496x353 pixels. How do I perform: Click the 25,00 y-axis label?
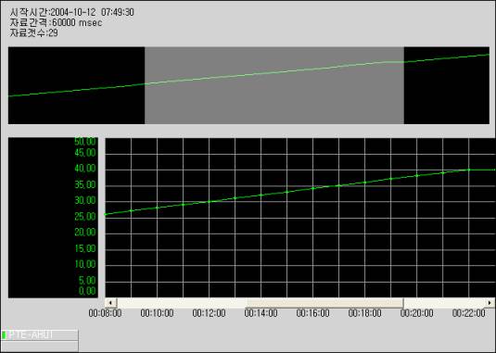85,217
